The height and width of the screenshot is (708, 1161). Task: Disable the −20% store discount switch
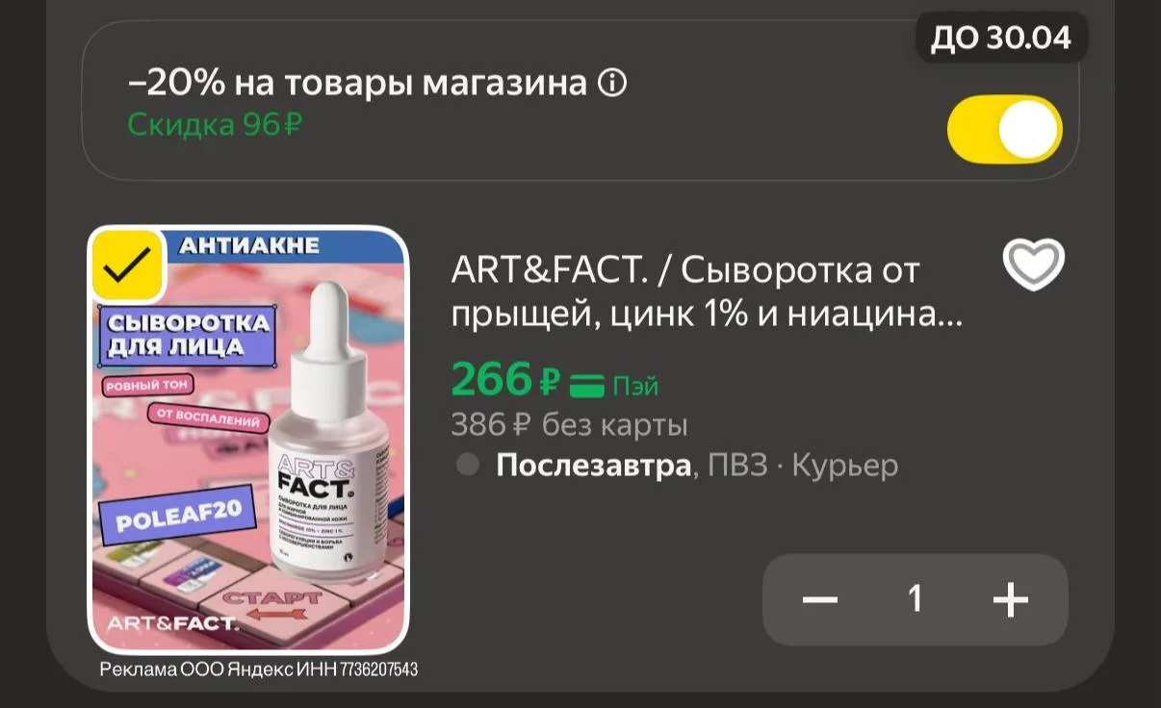(x=1005, y=129)
